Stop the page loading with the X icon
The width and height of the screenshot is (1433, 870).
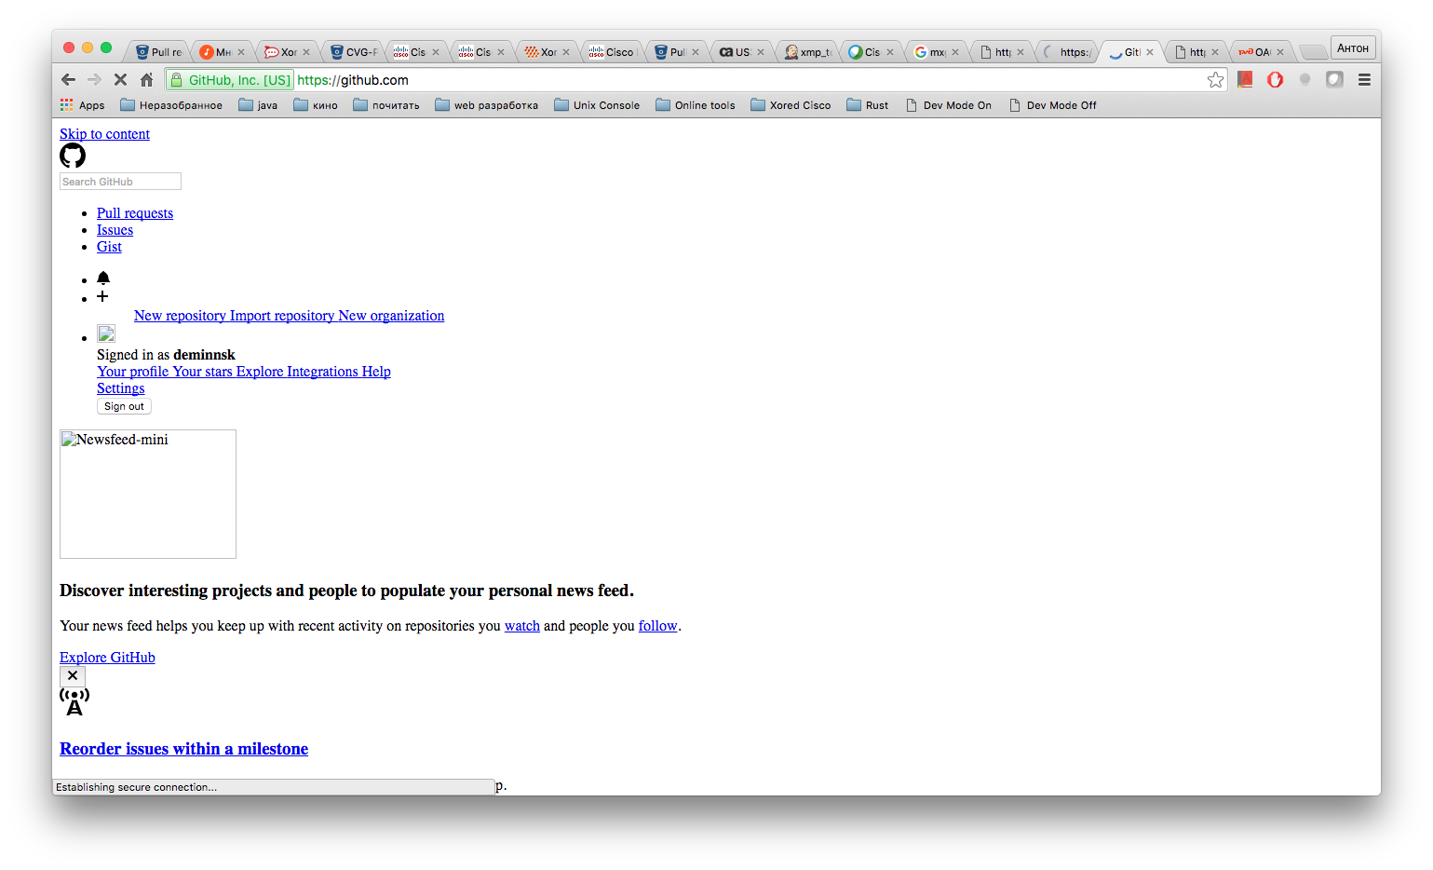tap(120, 80)
